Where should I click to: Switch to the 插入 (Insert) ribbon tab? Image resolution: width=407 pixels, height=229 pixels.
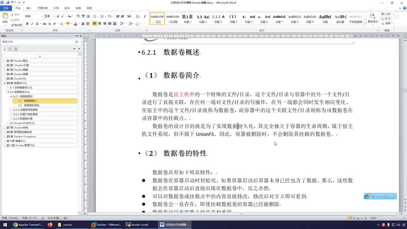pos(29,8)
